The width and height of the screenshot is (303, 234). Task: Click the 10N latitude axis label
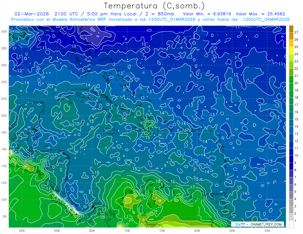[x=4, y=200]
